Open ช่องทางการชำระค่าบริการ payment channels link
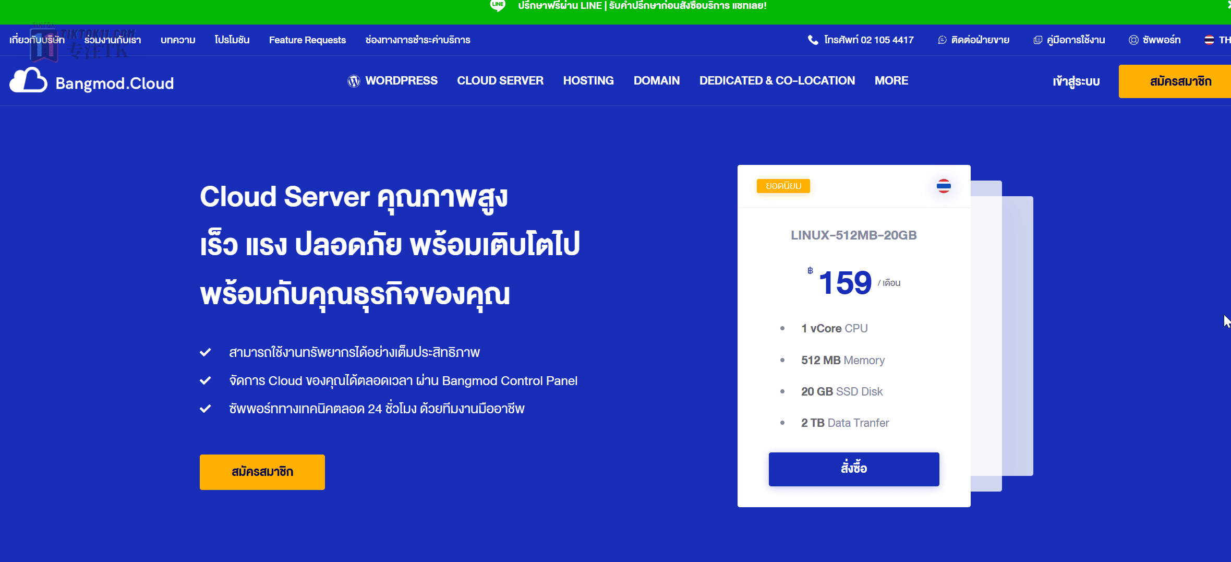The image size is (1231, 562). (x=418, y=40)
